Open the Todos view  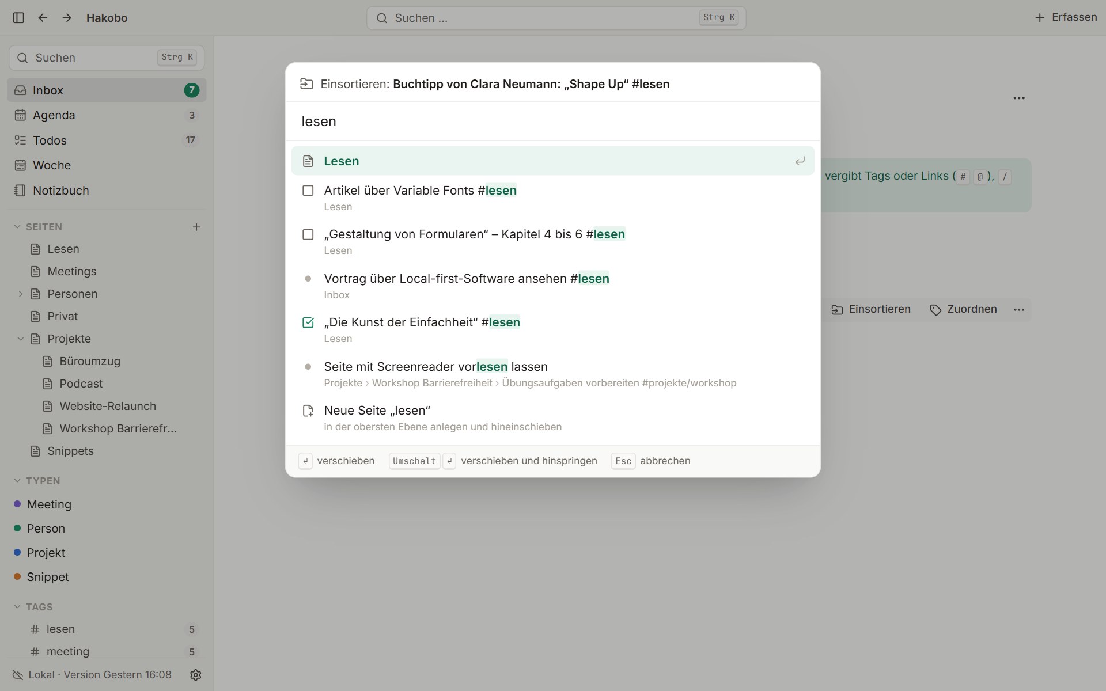pyautogui.click(x=107, y=141)
